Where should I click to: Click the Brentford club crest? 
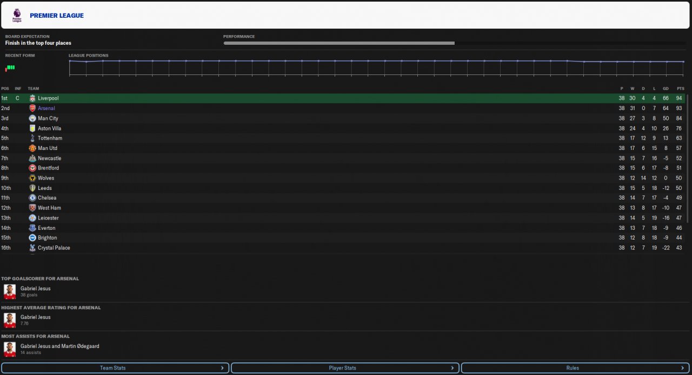click(x=32, y=168)
